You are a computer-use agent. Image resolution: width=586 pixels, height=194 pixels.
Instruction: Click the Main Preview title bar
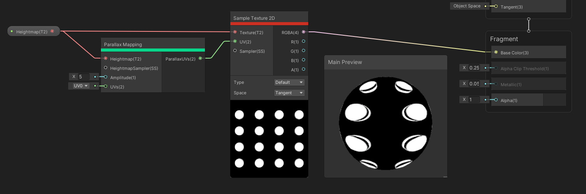pos(385,62)
